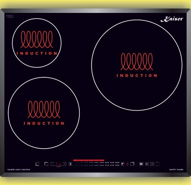Tap the 0 button left of the power scale
The height and width of the screenshot is (185, 191).
point(71,164)
